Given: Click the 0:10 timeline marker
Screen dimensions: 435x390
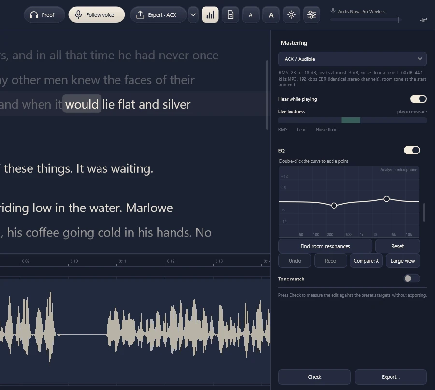Looking at the screenshot, I should tap(74, 261).
